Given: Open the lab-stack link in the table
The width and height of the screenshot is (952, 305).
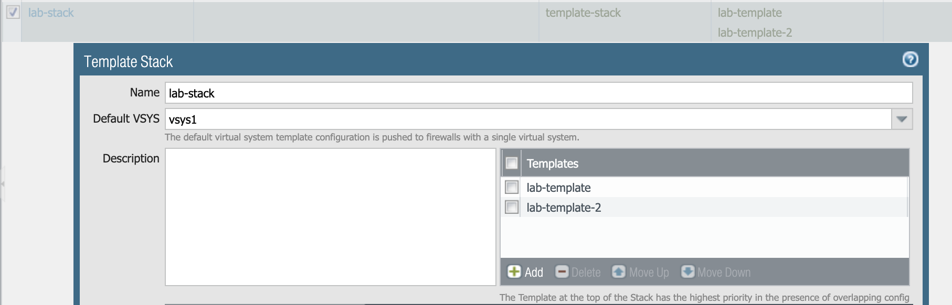Looking at the screenshot, I should pyautogui.click(x=51, y=13).
